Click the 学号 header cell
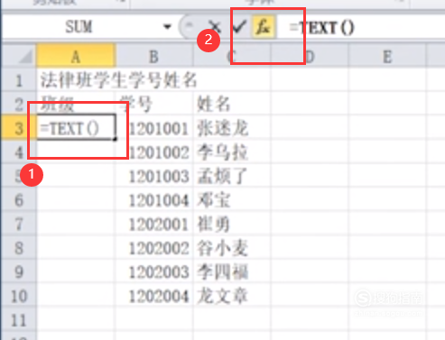This screenshot has height=340, width=445. coord(154,104)
